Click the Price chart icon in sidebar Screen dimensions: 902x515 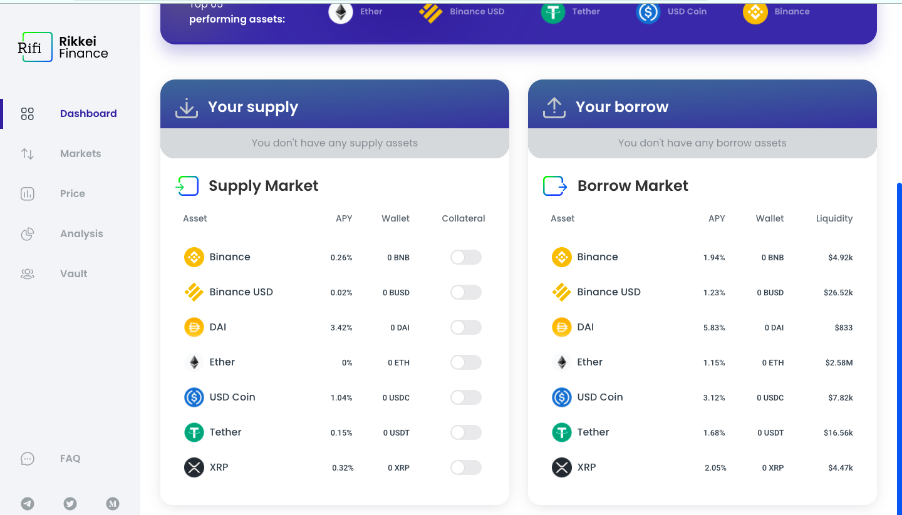(x=28, y=194)
